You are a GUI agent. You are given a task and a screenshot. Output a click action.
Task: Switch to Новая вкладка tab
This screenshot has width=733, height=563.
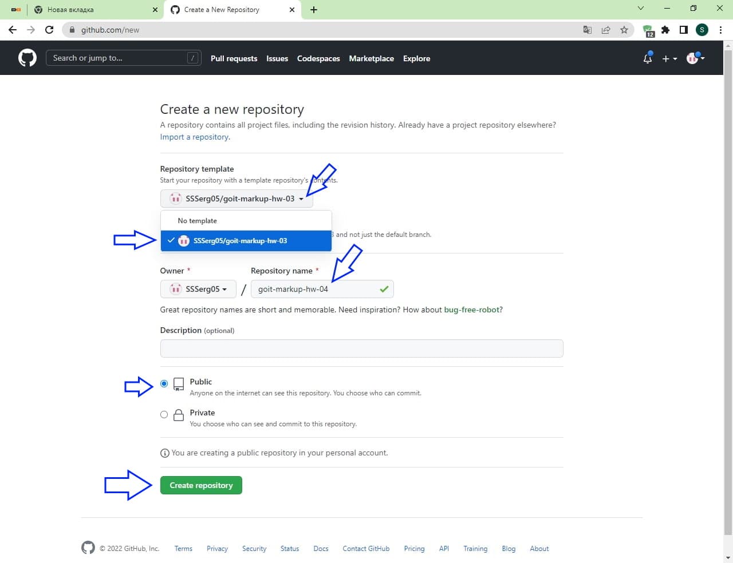point(96,10)
